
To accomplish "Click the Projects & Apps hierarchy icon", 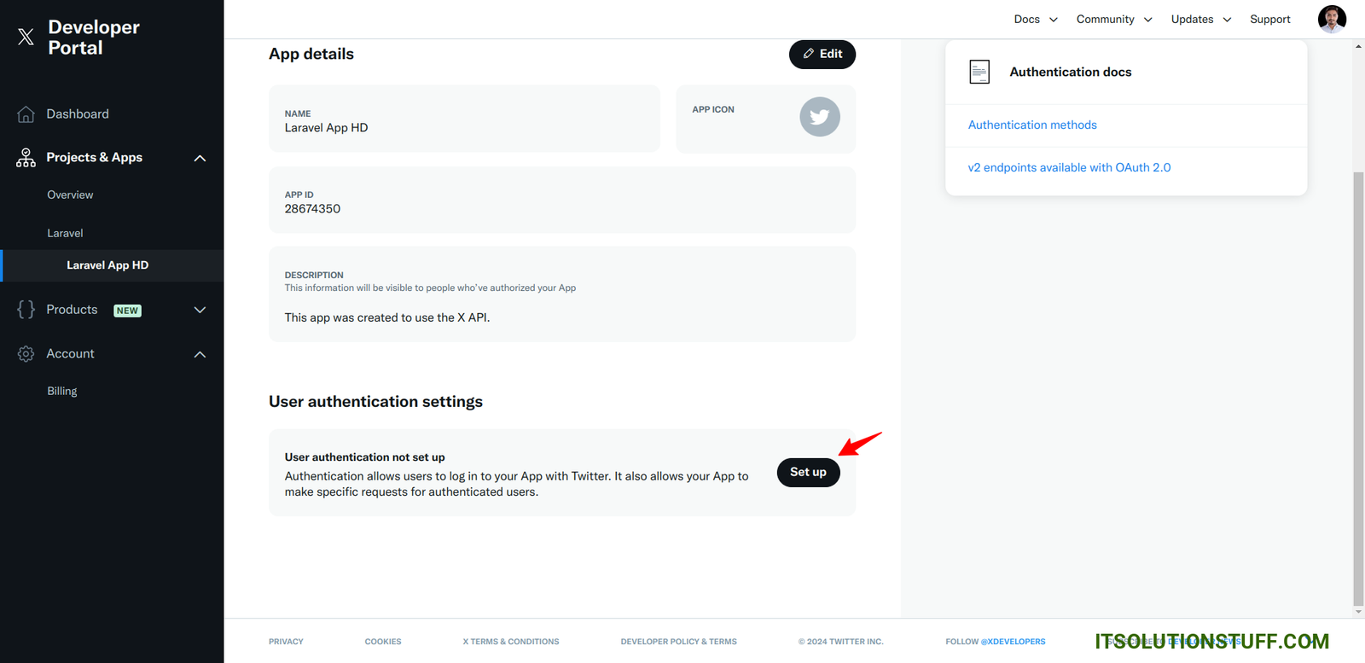I will tap(26, 158).
